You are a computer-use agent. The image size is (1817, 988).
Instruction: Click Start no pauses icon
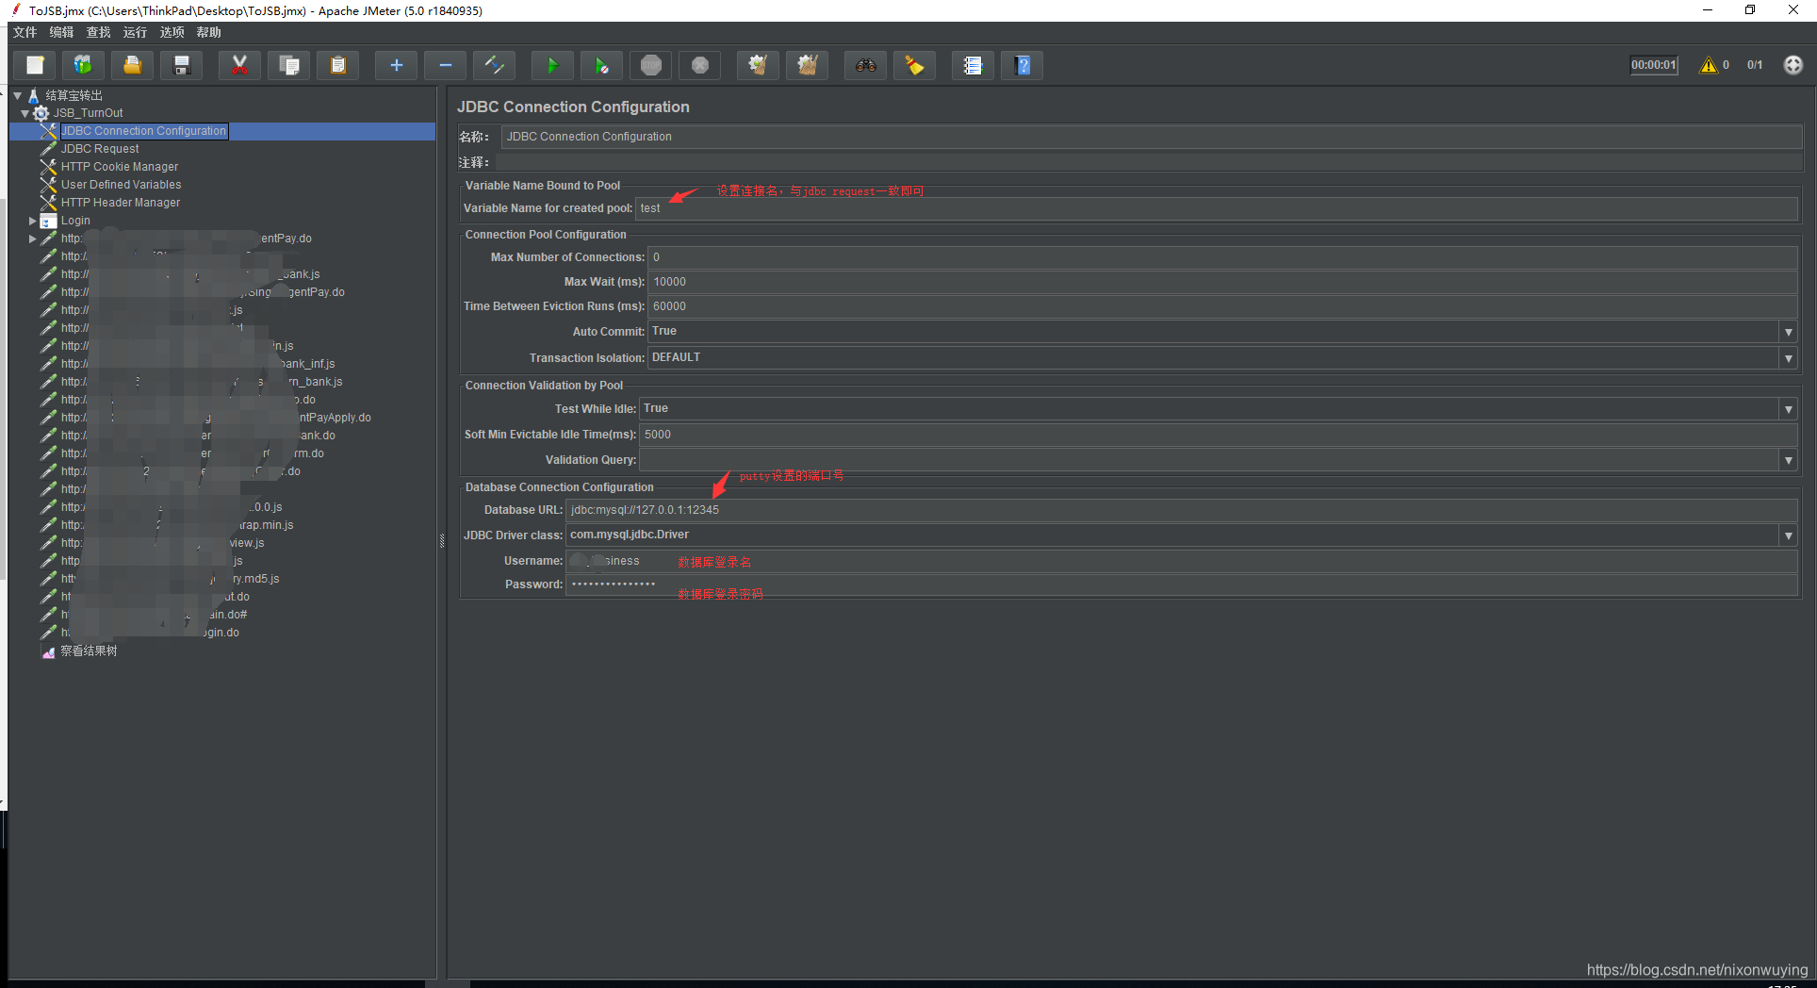point(601,65)
